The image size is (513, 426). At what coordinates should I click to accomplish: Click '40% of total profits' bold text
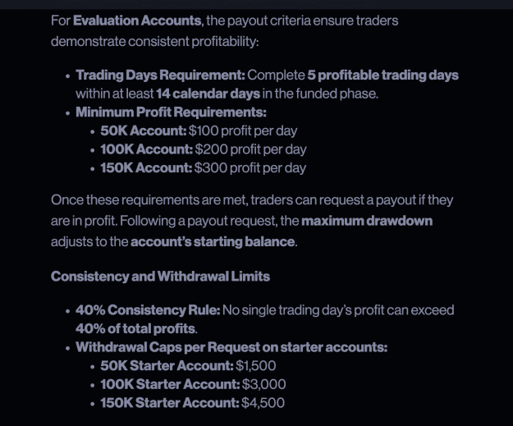coord(135,328)
